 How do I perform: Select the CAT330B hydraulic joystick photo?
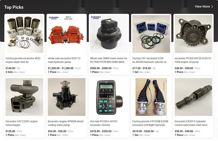pyautogui.click(x=151, y=97)
